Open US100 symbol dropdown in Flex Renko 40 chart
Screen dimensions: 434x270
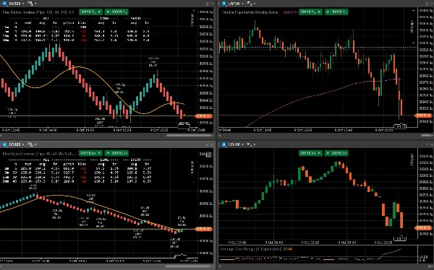pos(17,144)
